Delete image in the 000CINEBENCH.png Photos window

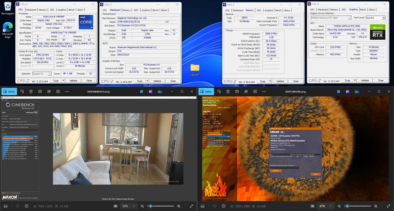(x=31, y=92)
